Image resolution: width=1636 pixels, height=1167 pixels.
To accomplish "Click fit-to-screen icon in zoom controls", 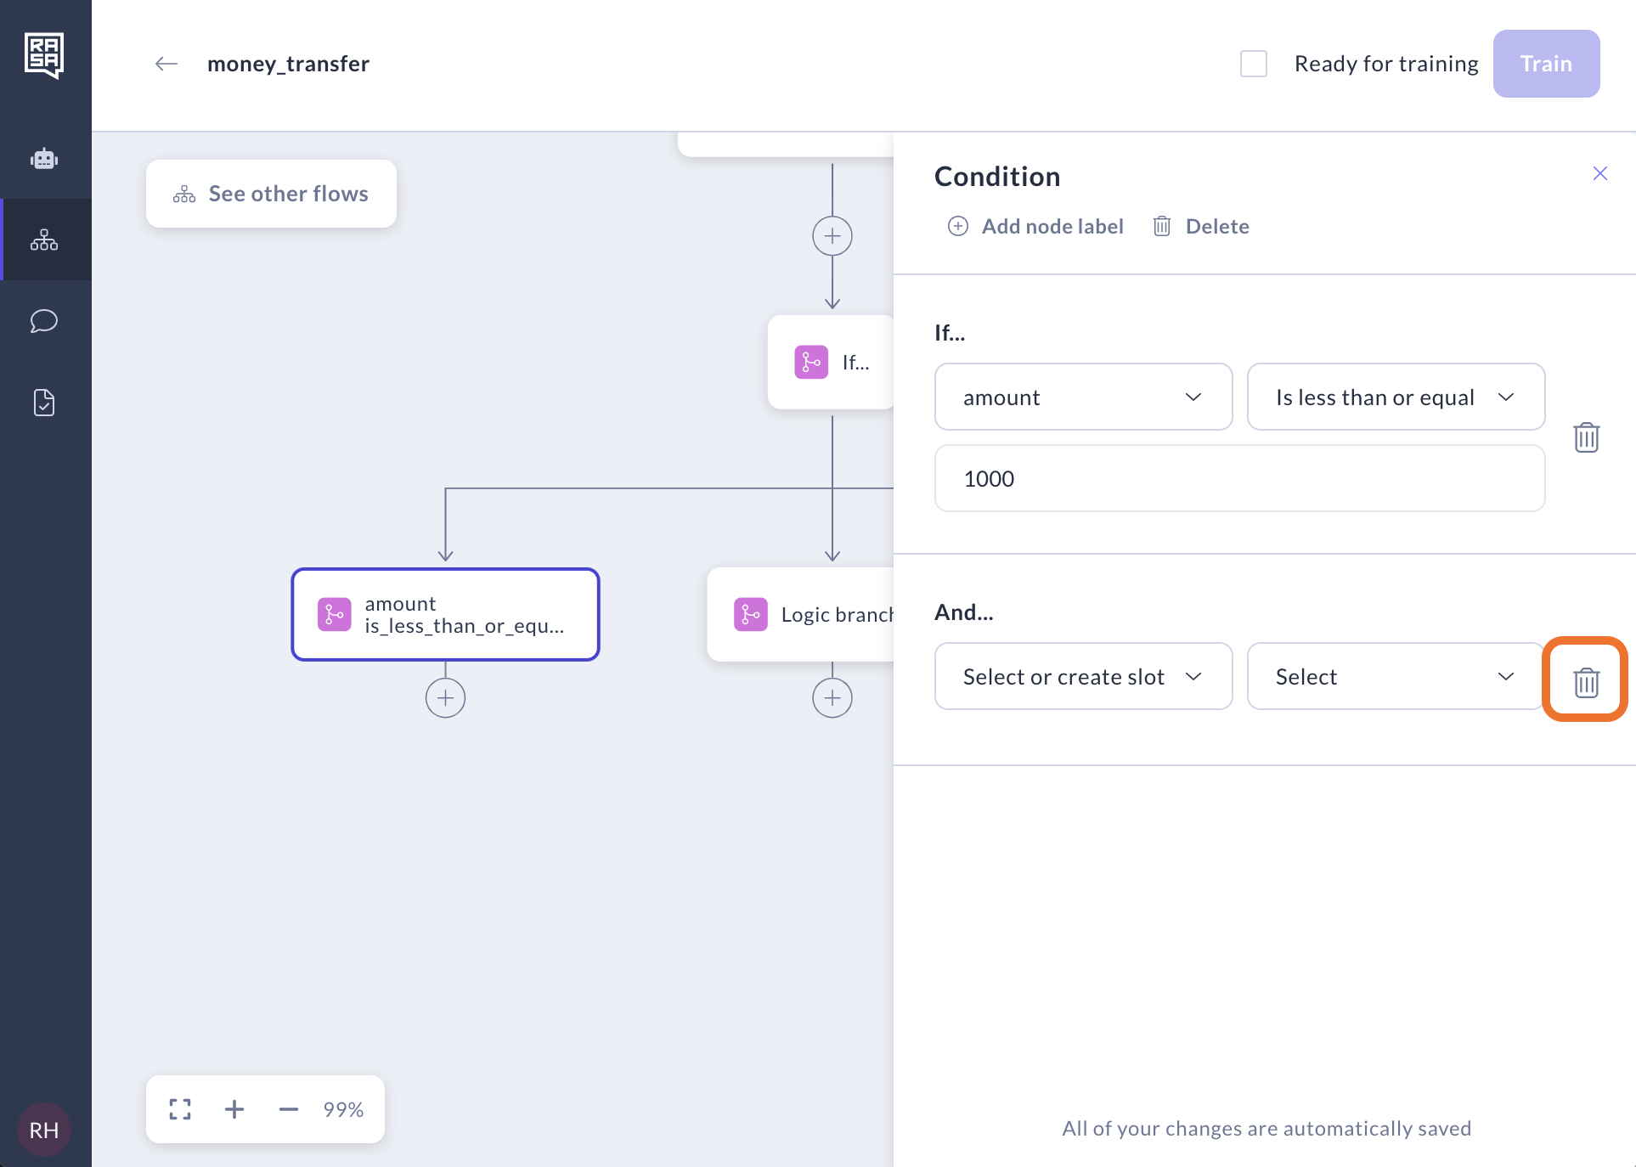I will [x=180, y=1109].
